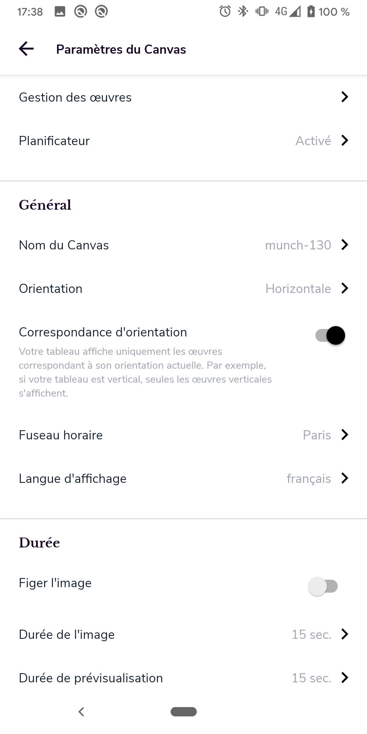Tap the Horizontale orientation value
Image resolution: width=367 pixels, height=734 pixels.
pos(298,289)
